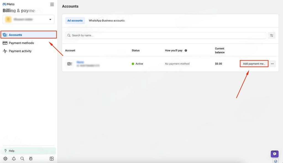Open Settings gear in the sidebar footer

(6, 159)
